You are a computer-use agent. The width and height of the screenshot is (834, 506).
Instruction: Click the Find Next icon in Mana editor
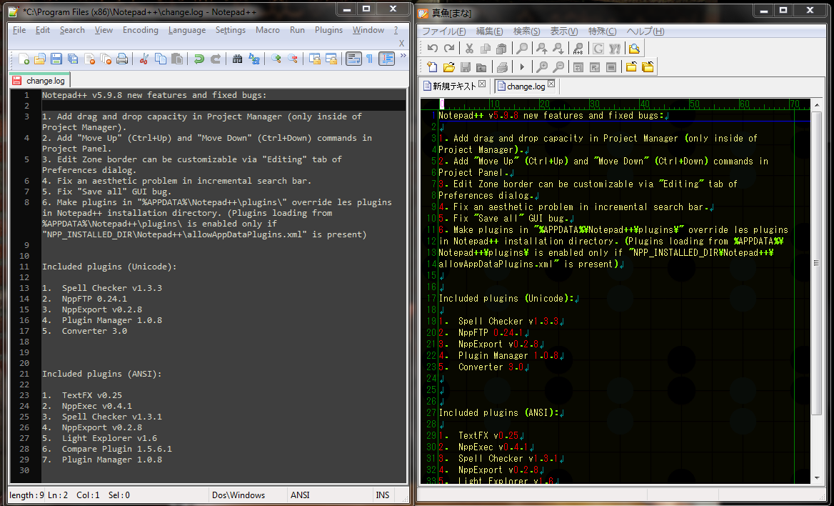(x=558, y=49)
